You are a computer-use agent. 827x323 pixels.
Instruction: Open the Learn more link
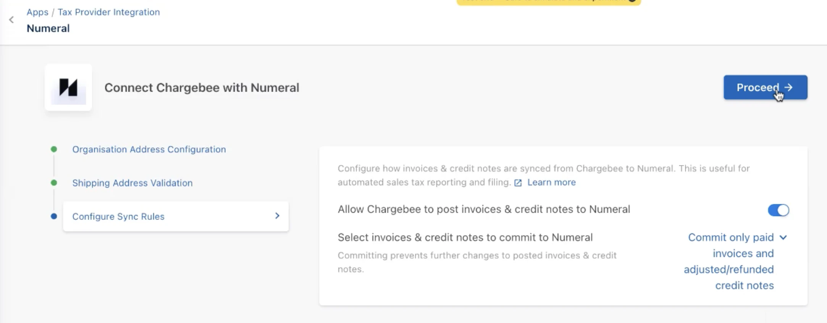click(x=551, y=182)
